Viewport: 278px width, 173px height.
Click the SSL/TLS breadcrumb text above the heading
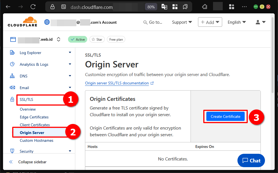(x=93, y=55)
